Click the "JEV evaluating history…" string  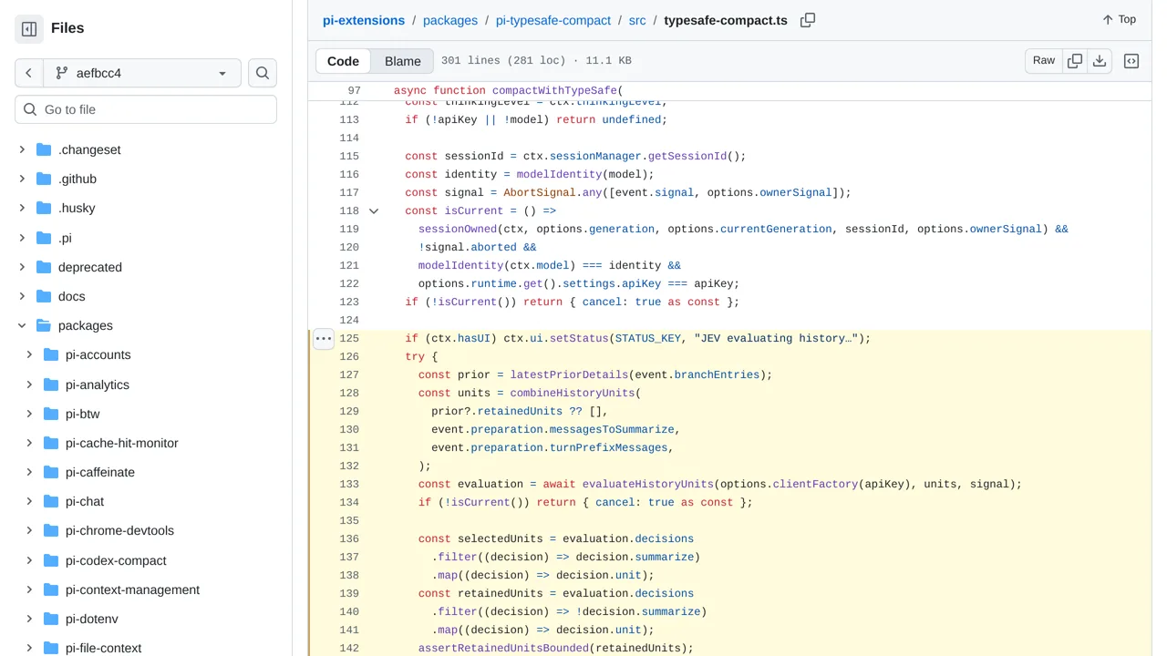776,338
